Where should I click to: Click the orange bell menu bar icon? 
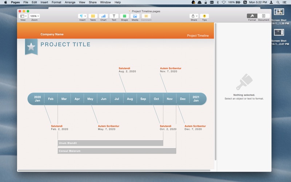[193, 2]
